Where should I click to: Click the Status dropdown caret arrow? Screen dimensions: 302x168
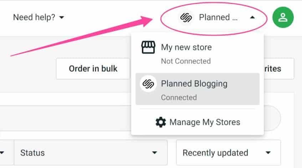[x=154, y=153]
